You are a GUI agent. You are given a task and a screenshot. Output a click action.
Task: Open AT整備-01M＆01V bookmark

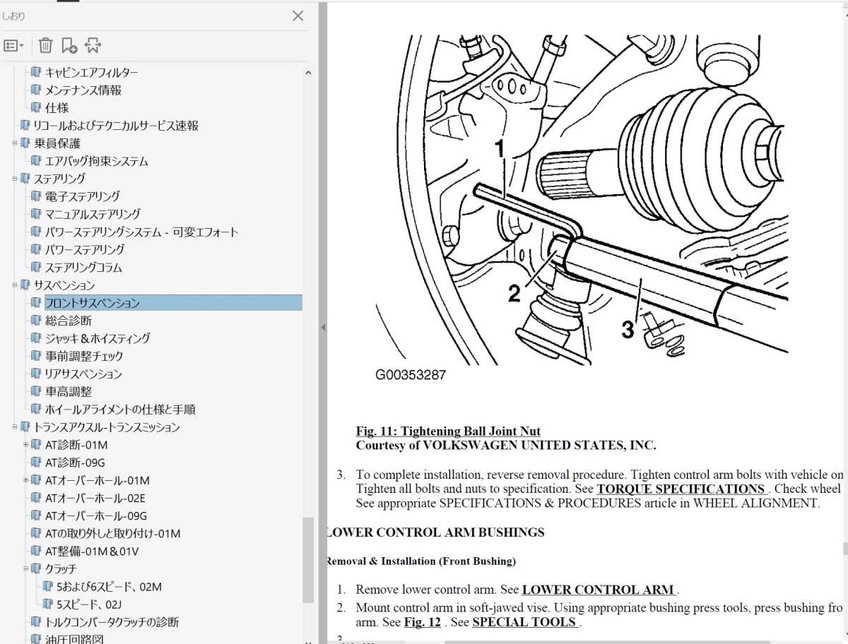point(92,551)
